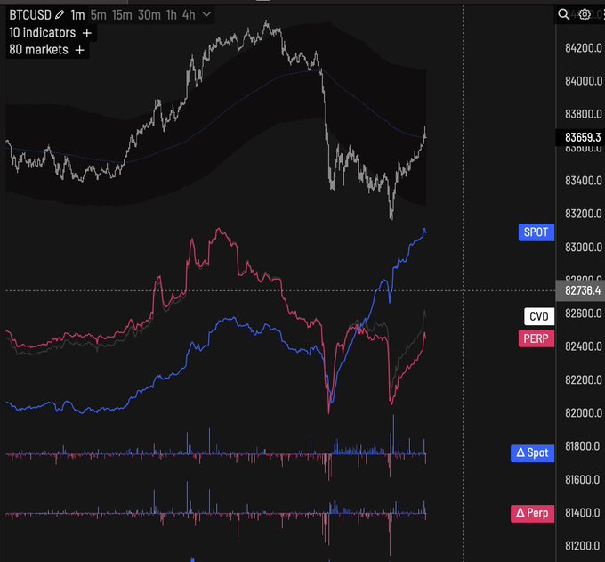
Task: Click the 81200.0 price axis label
Action: coord(584,546)
